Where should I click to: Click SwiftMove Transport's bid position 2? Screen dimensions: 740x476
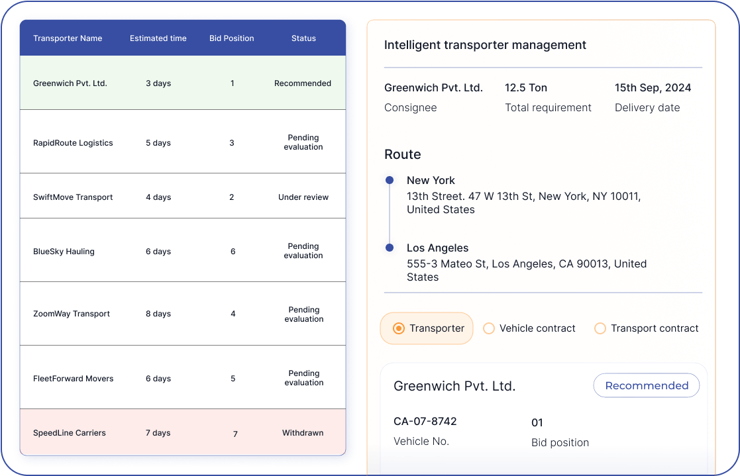tap(232, 197)
